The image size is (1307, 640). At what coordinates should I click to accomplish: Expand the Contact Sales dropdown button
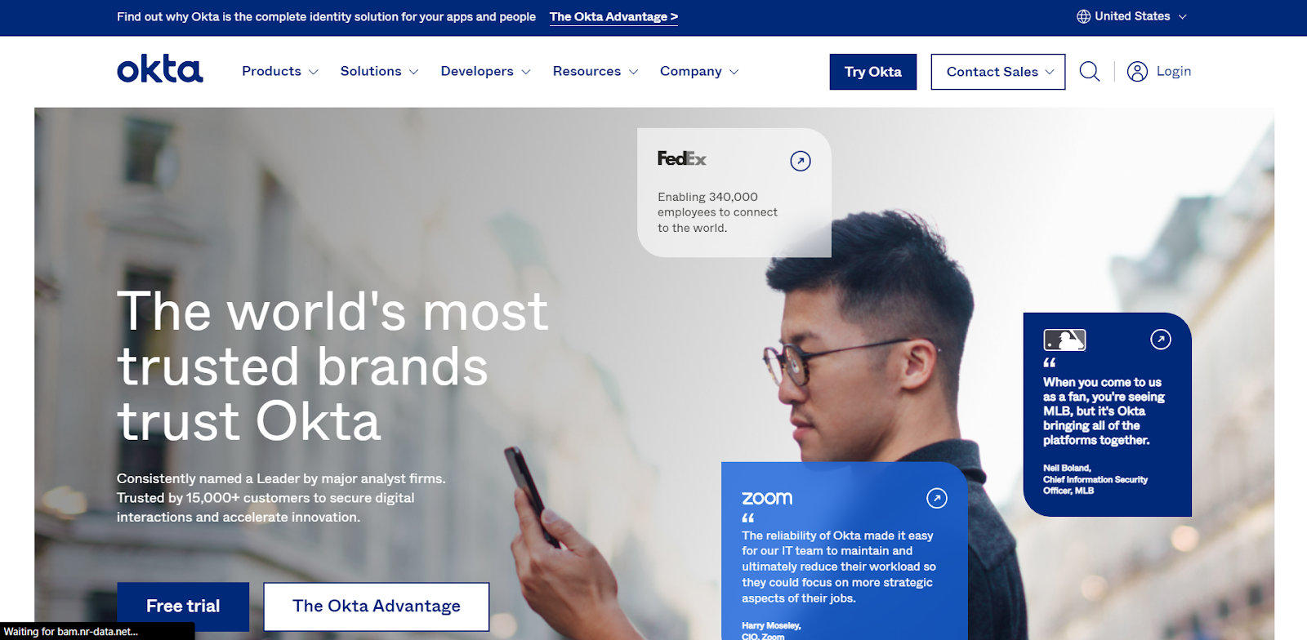click(x=998, y=72)
